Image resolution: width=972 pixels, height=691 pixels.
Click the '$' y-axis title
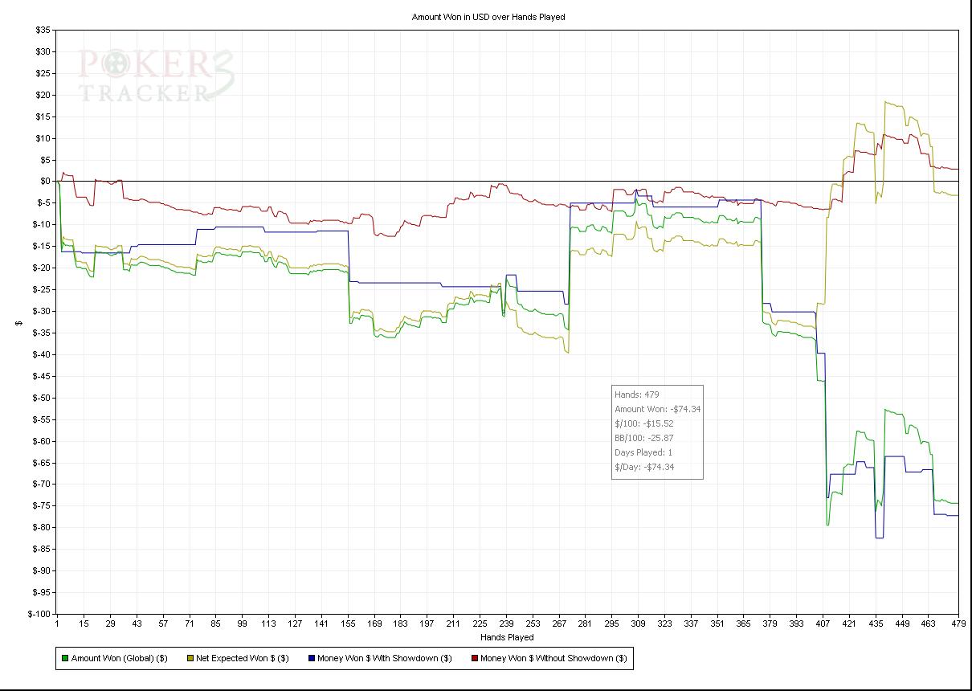[19, 322]
